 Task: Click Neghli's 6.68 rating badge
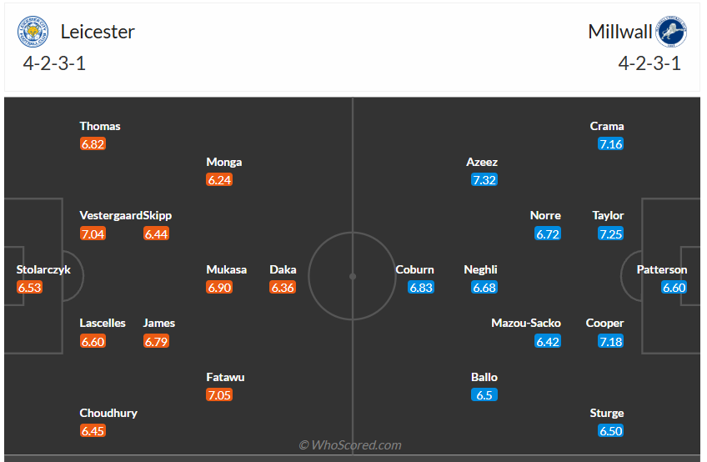click(x=484, y=288)
